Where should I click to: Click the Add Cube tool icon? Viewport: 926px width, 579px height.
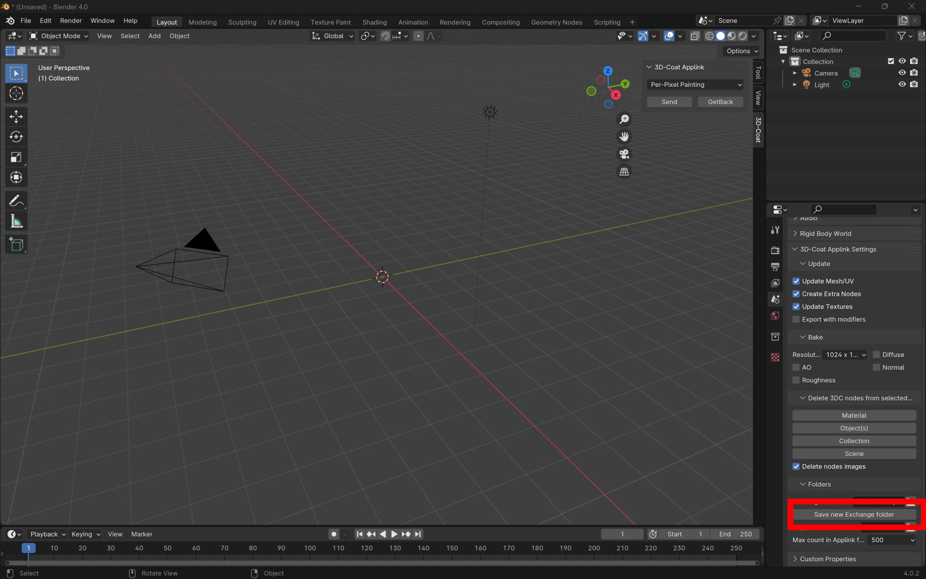click(16, 244)
